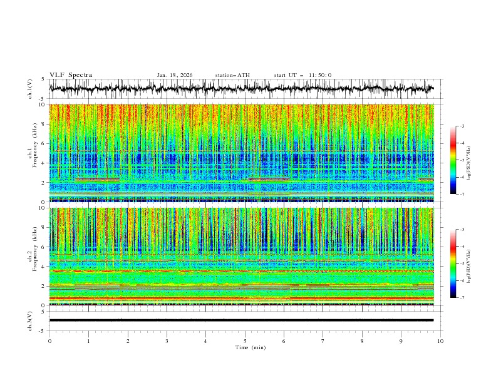496x383 pixels.
Task: Click the ch.1 spectrogram panel
Action: click(242, 153)
